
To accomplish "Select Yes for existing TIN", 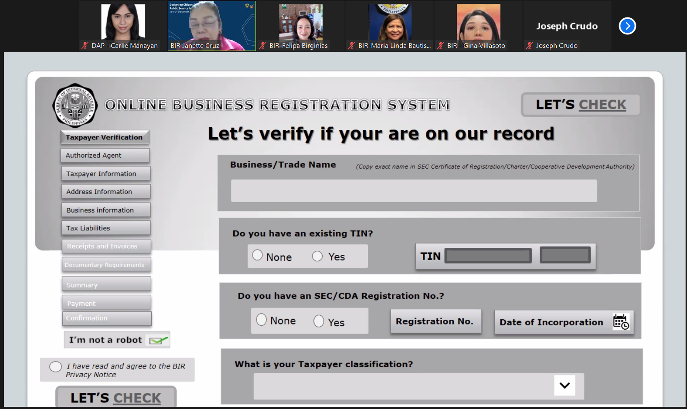I will click(317, 256).
